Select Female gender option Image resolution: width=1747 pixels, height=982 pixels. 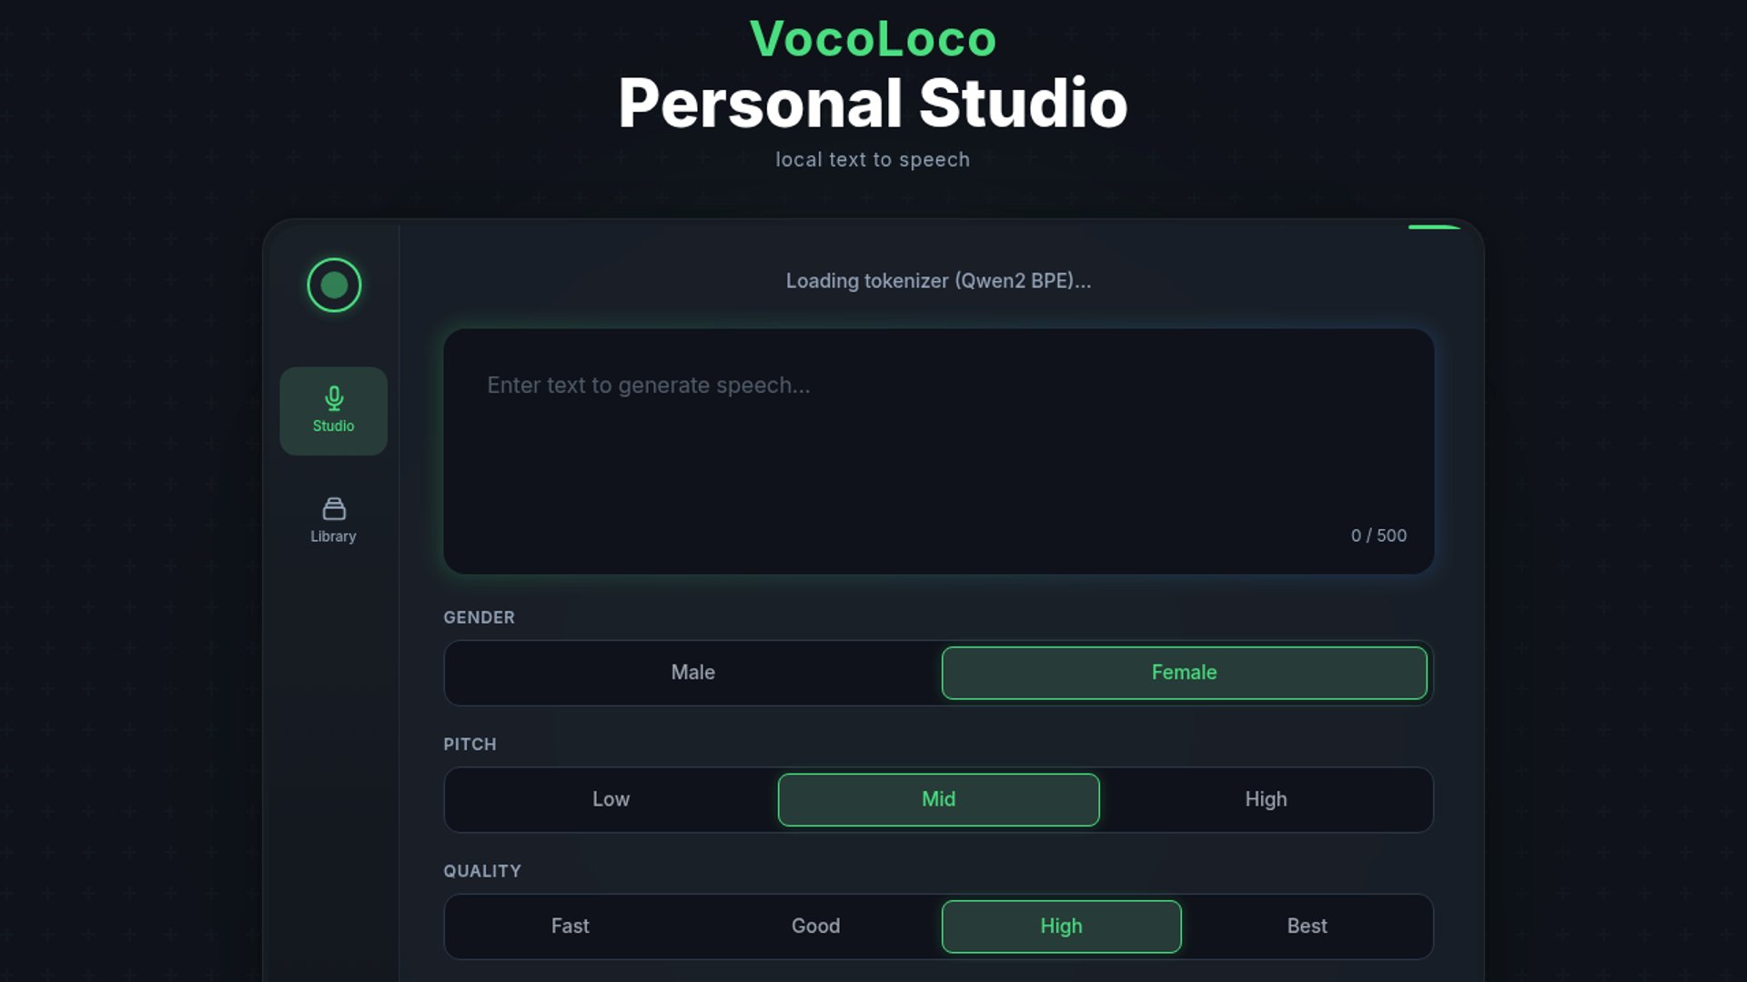point(1184,673)
